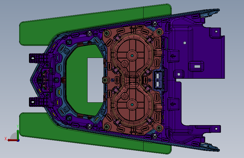Select the upper-left ribbed mounting bracket
244x158 pixels.
click(40, 58)
